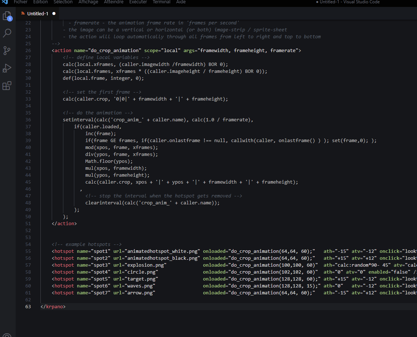The width and height of the screenshot is (417, 337).
Task: Click "mul(xpos, framewidth);" on line 43
Action: 116,168
